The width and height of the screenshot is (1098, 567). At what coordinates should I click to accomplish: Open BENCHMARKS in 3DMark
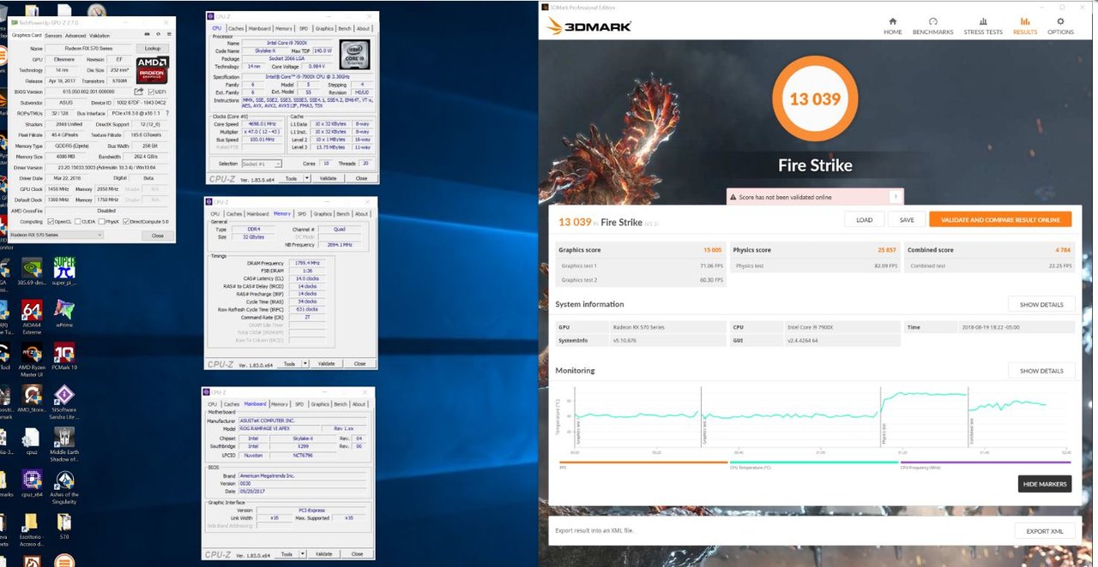[x=932, y=26]
